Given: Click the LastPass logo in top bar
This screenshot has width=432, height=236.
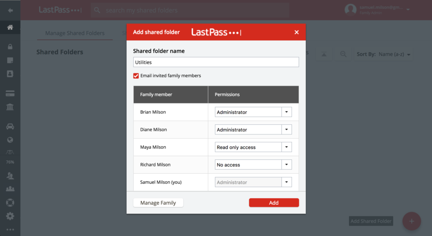Looking at the screenshot, I should tap(60, 10).
